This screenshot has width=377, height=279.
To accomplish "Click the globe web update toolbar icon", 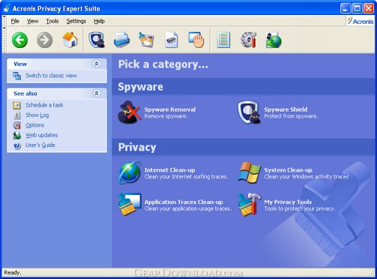I will coord(274,40).
